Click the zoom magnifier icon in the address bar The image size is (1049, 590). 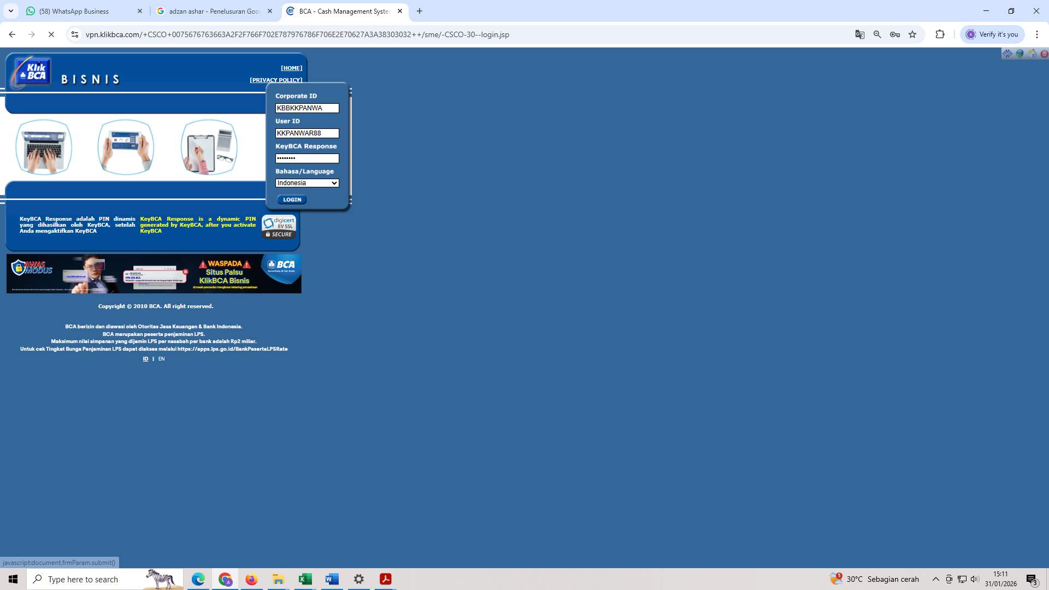877,34
